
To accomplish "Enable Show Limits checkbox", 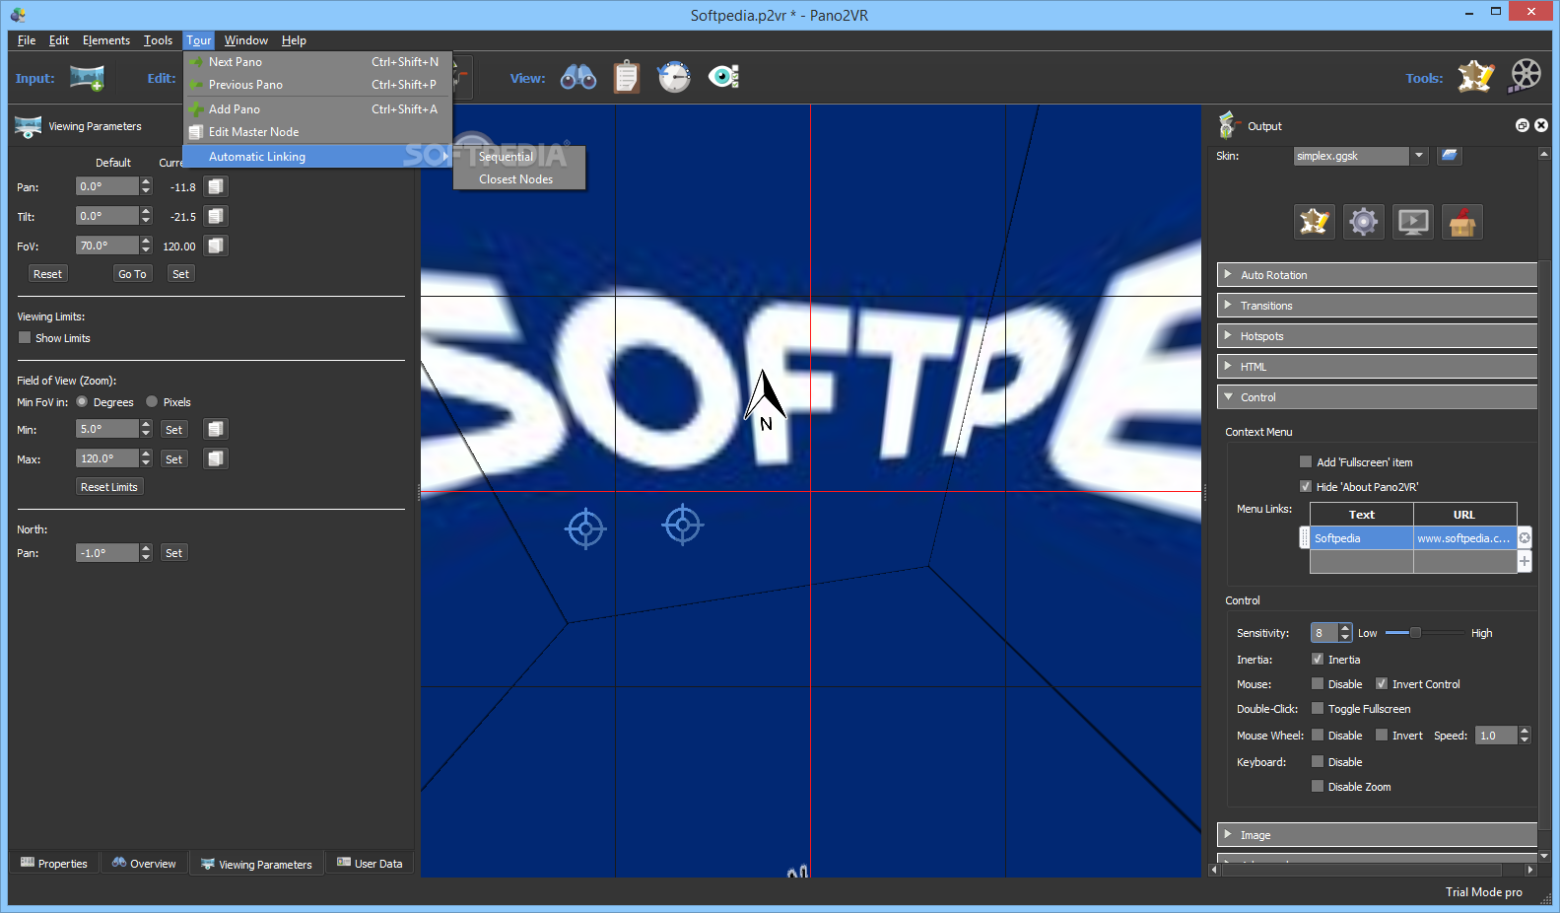I will pos(25,337).
